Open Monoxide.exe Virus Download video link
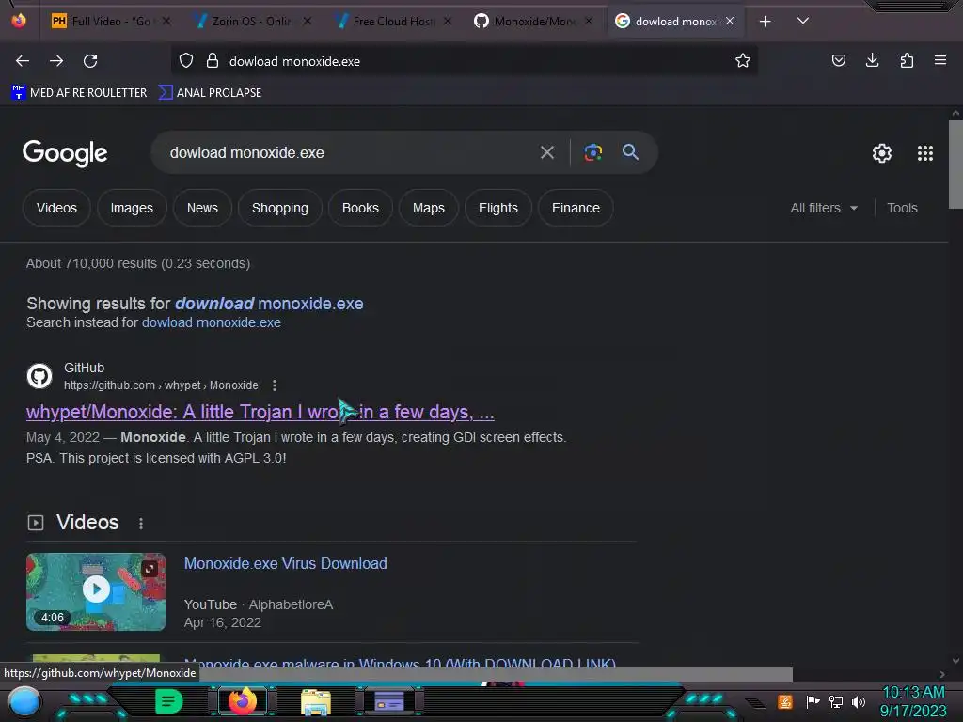Screen dimensions: 963x722 pos(286,564)
